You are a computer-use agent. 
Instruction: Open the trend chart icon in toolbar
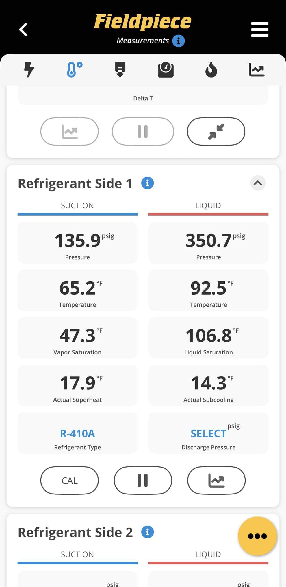click(257, 70)
